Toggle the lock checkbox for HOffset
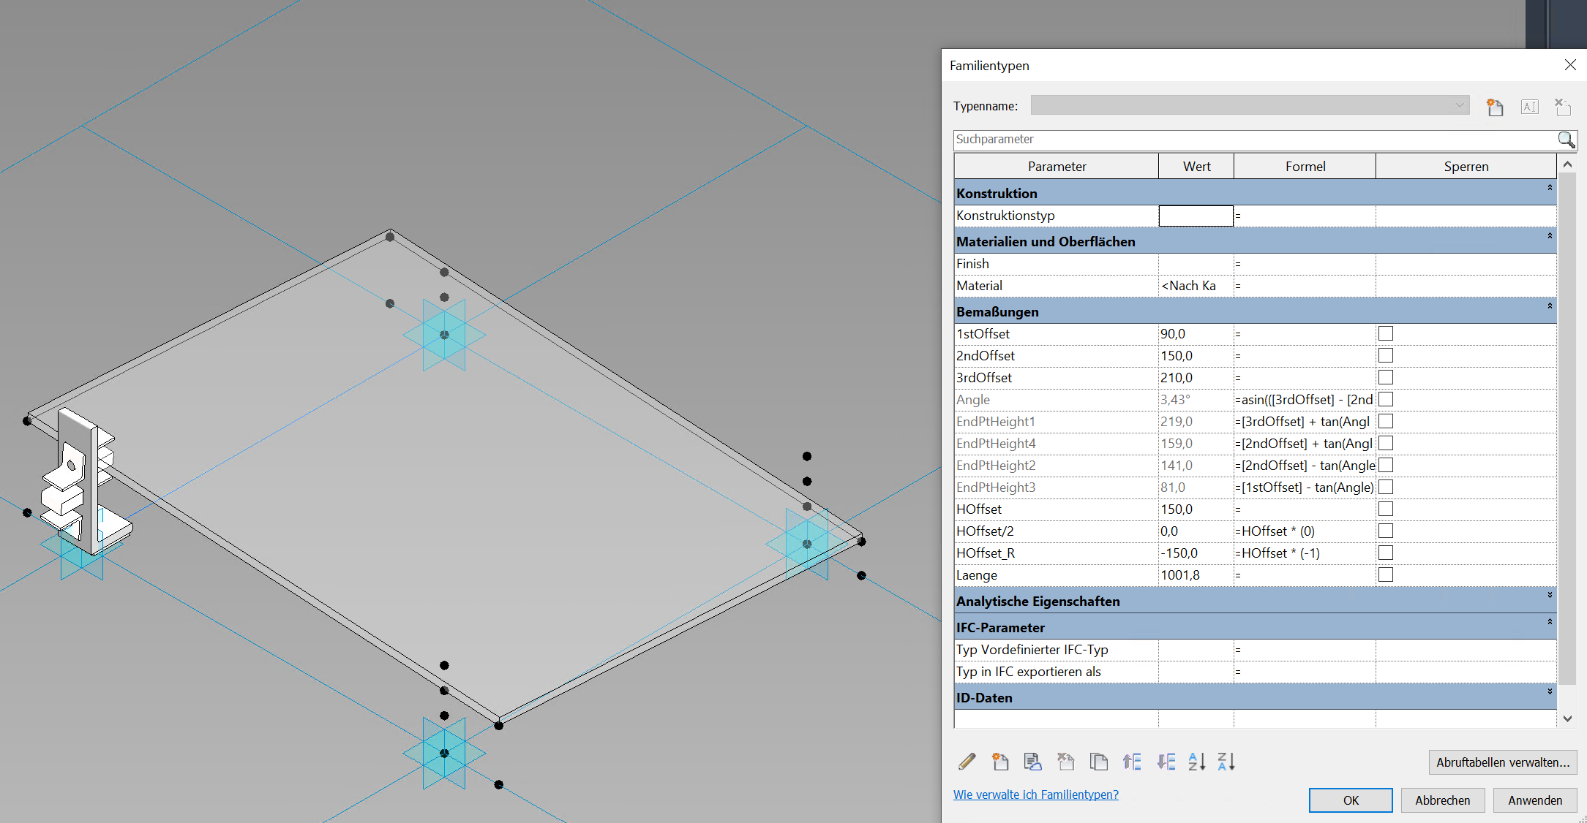The image size is (1587, 823). [x=1385, y=509]
